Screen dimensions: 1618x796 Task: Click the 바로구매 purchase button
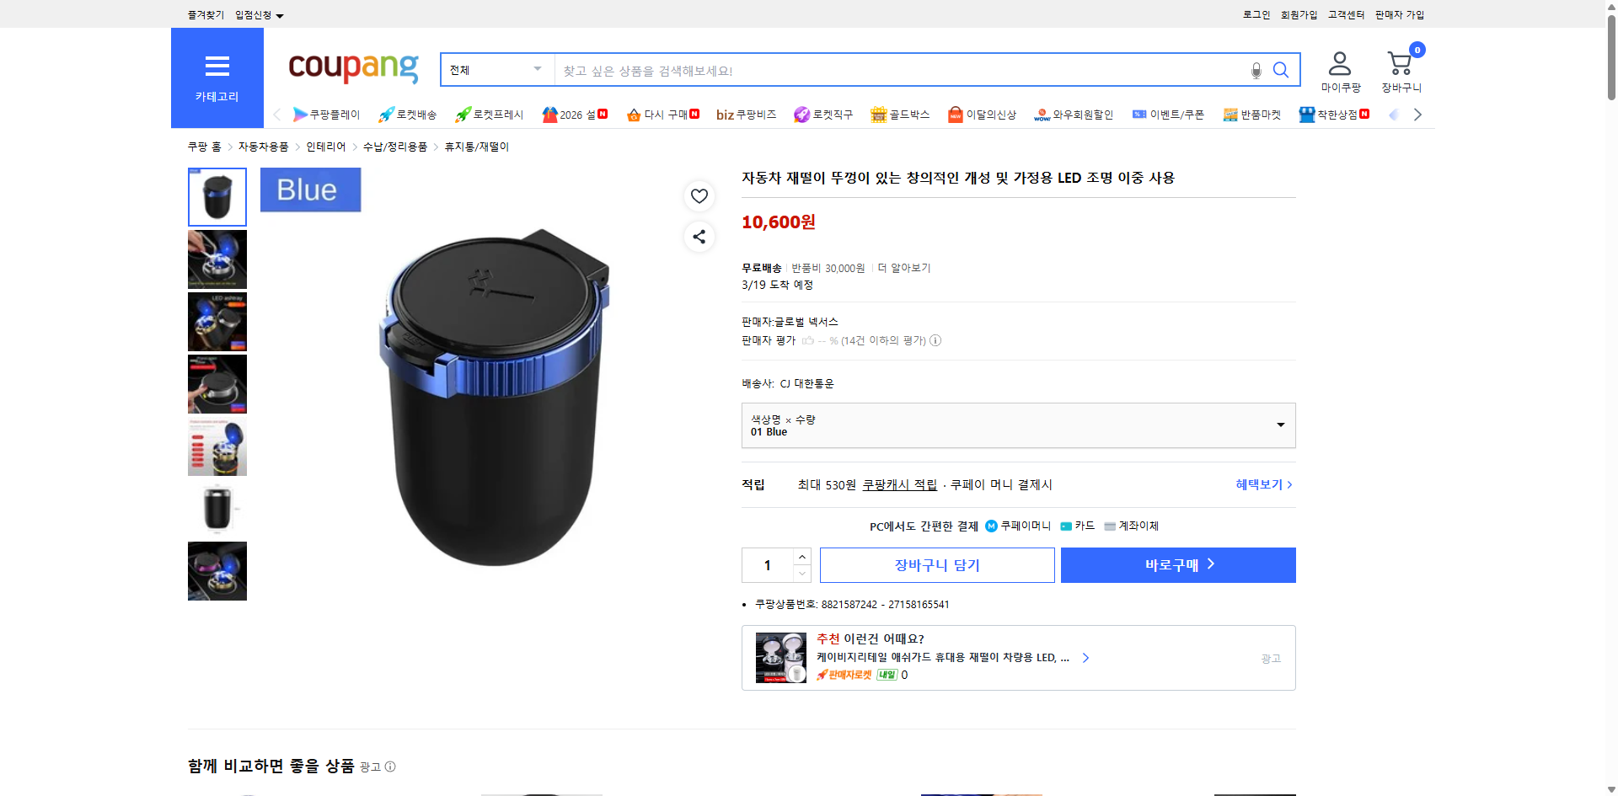[x=1177, y=564]
